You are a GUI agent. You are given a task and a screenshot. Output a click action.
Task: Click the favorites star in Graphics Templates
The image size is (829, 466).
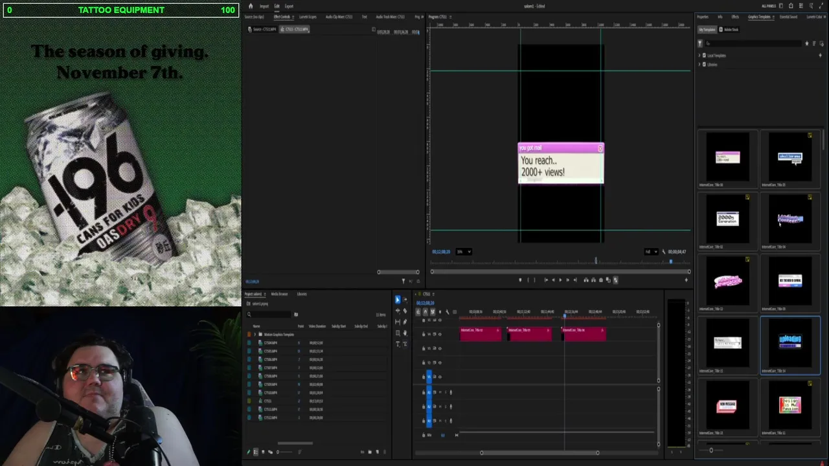[807, 43]
